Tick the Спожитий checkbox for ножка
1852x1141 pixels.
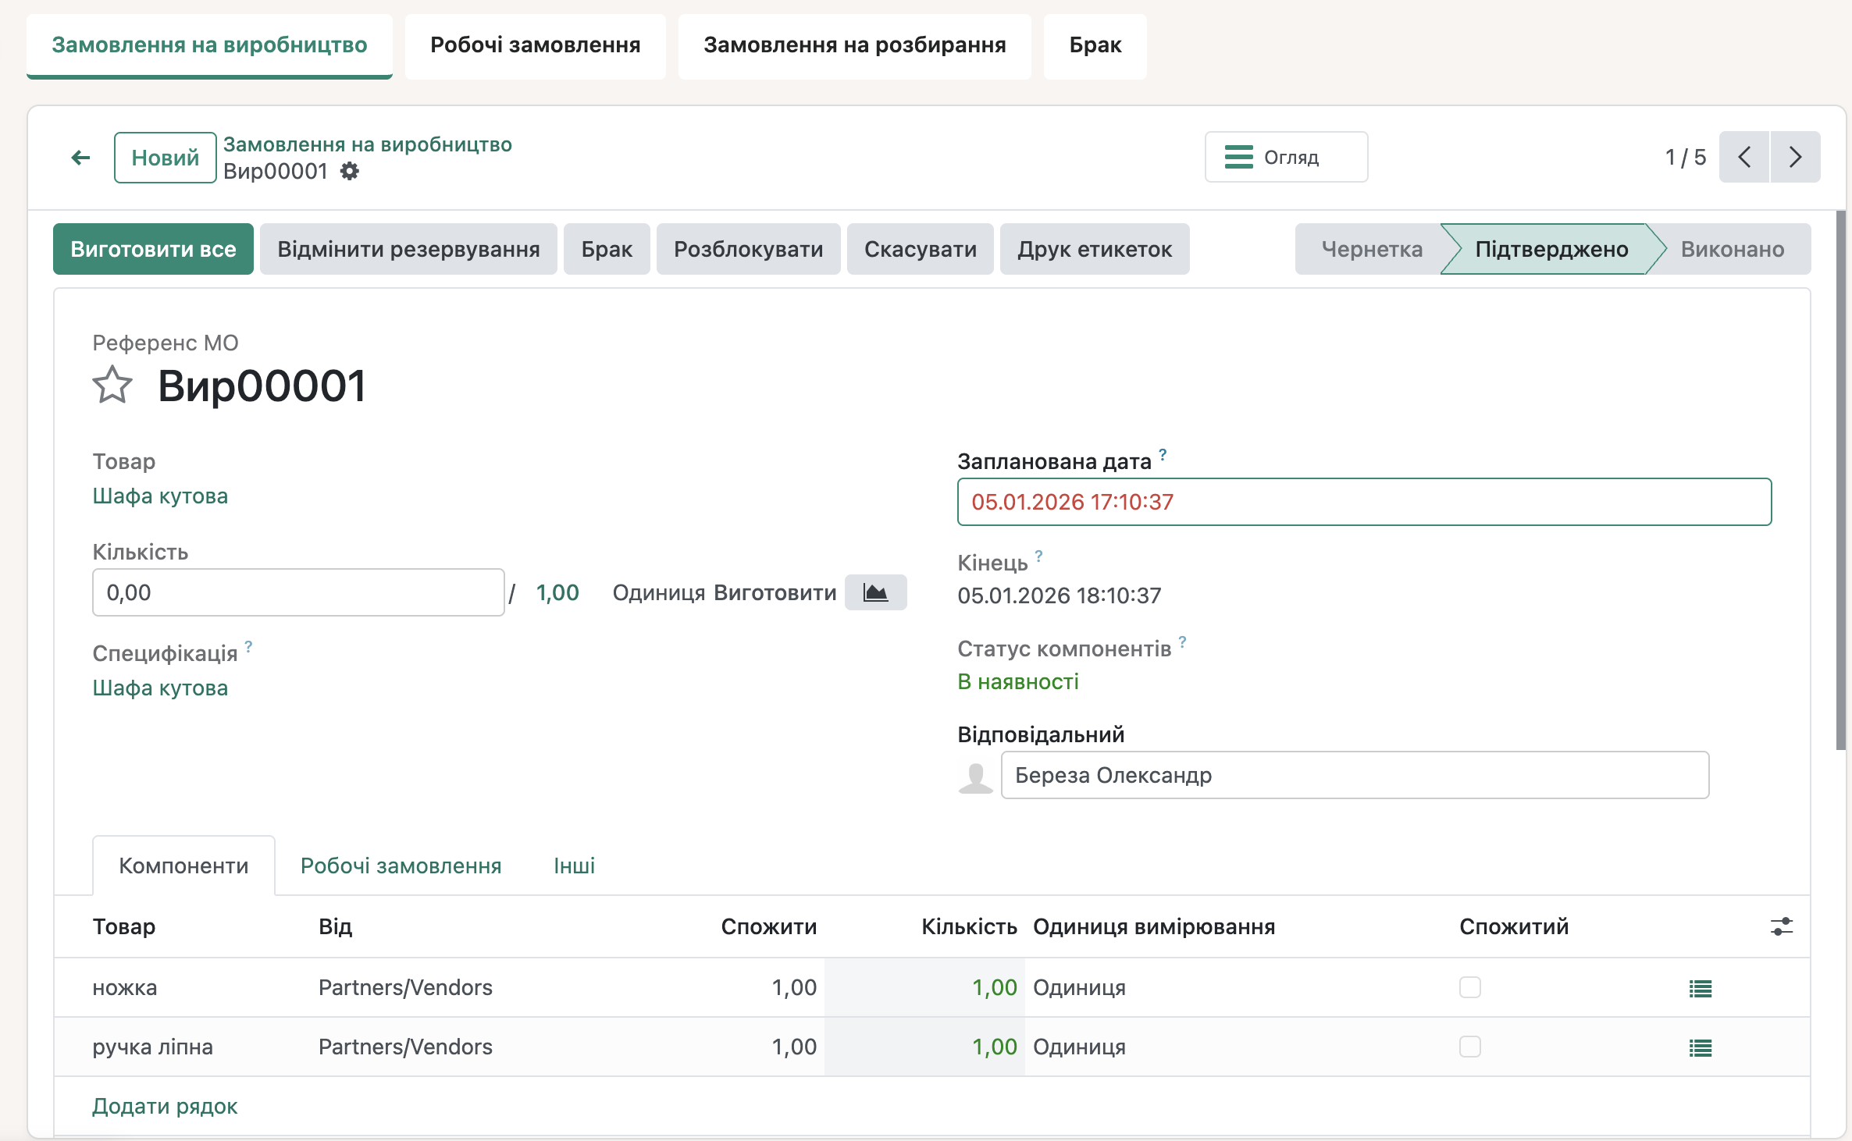pyautogui.click(x=1469, y=987)
